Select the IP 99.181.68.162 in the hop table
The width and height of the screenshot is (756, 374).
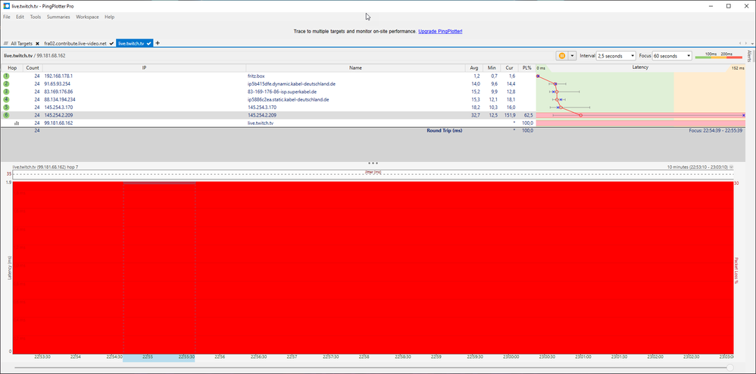(x=58, y=123)
